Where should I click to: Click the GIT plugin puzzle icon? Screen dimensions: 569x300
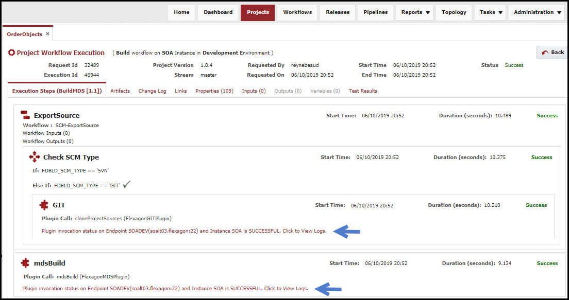pyautogui.click(x=44, y=205)
